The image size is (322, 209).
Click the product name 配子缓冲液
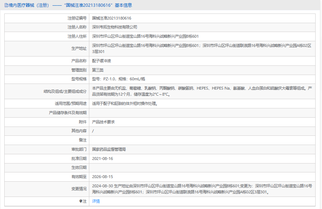[101, 61]
